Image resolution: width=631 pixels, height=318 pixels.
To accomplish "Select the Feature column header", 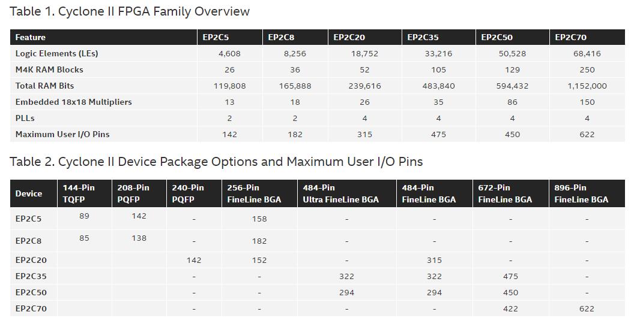I will click(31, 37).
